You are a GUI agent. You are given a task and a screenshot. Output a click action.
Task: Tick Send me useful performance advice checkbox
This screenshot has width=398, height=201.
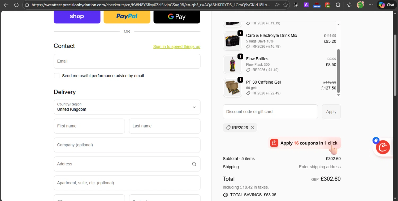(57, 76)
